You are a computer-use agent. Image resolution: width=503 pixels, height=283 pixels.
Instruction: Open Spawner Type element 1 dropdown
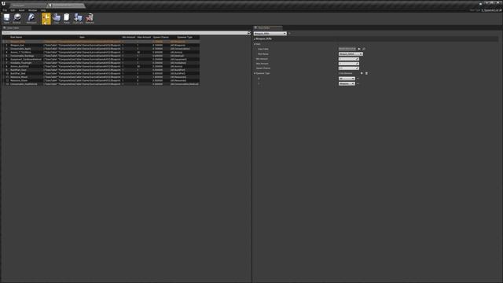[347, 83]
